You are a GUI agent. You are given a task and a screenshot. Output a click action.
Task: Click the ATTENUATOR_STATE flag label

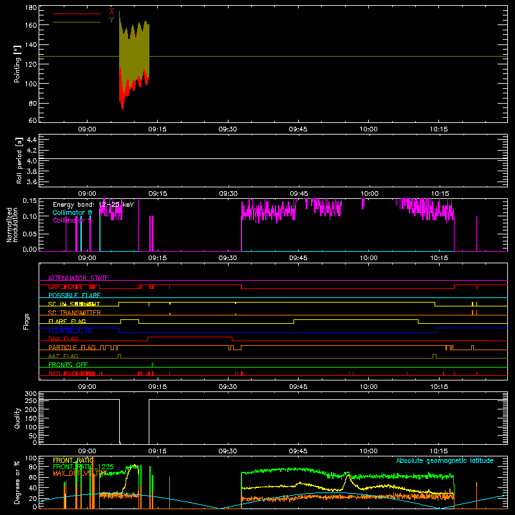[x=78, y=278]
